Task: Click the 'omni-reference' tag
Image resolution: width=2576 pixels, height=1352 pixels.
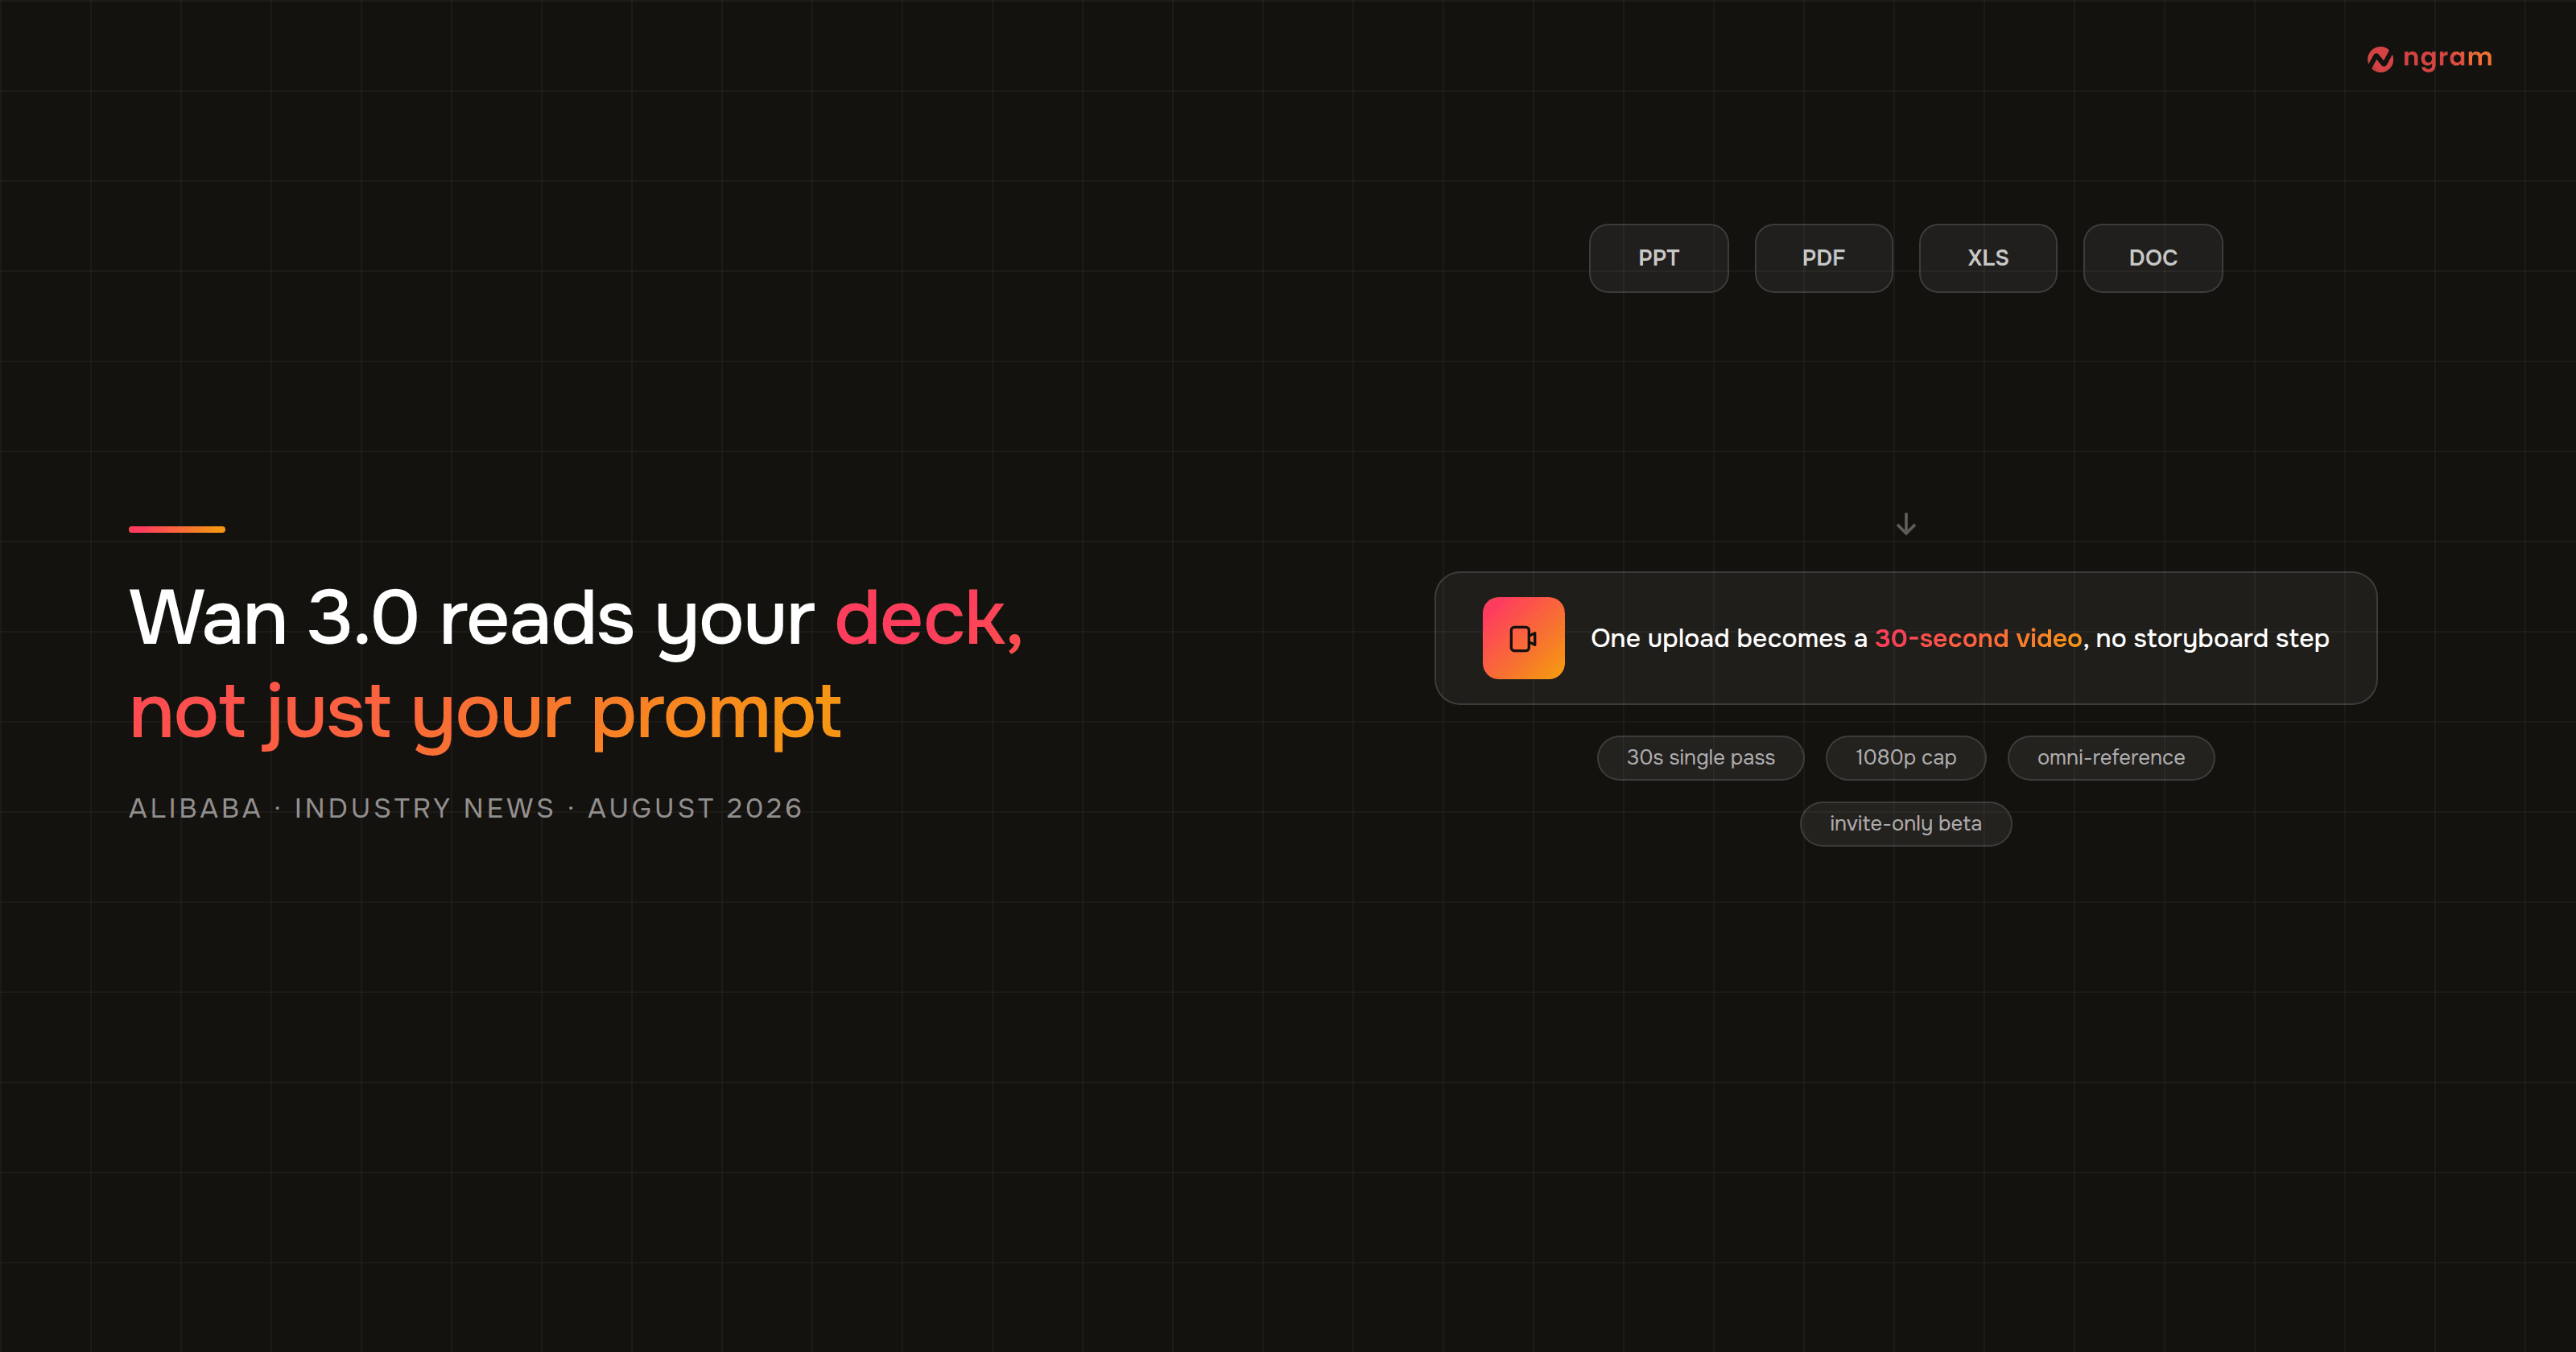Action: pos(2111,758)
